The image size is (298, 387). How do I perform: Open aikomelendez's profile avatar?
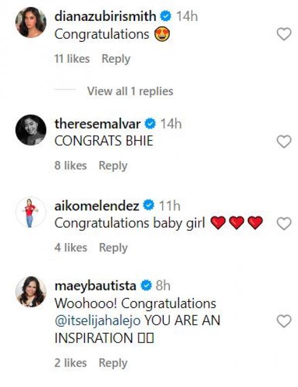point(31,212)
